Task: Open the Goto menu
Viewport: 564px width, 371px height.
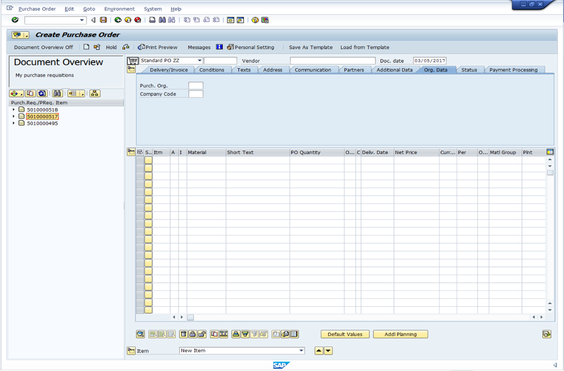Action: point(89,9)
